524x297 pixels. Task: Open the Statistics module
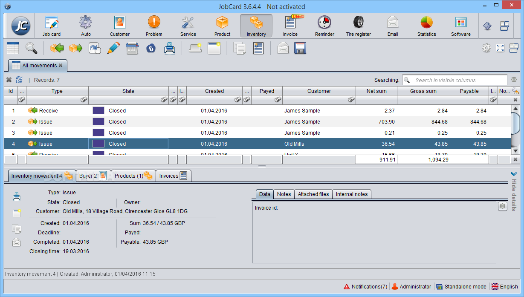click(426, 26)
